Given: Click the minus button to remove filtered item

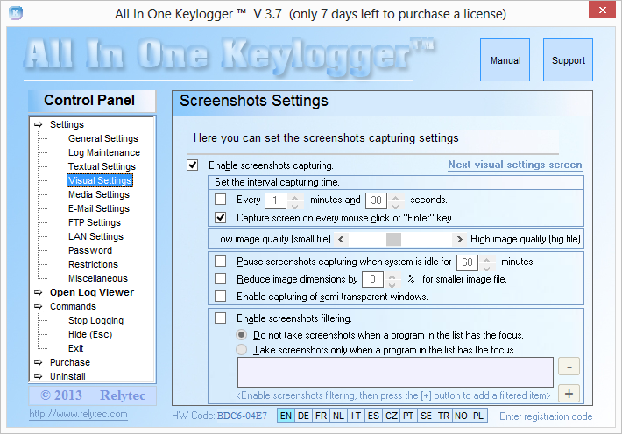Looking at the screenshot, I should (568, 366).
